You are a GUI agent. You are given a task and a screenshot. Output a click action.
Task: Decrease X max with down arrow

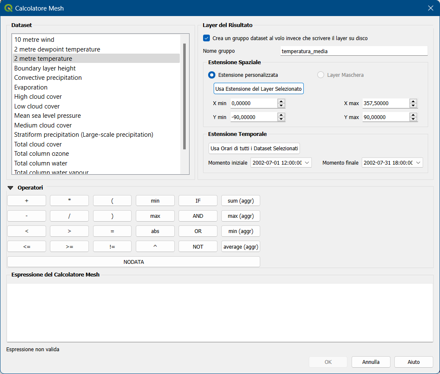coord(413,106)
